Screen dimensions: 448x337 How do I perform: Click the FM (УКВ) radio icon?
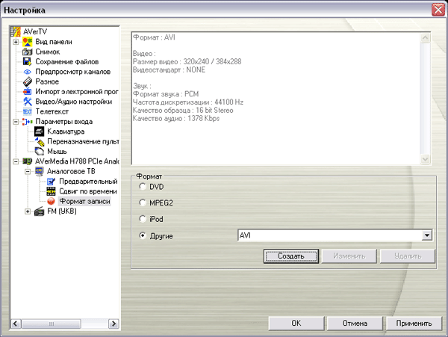click(x=39, y=211)
